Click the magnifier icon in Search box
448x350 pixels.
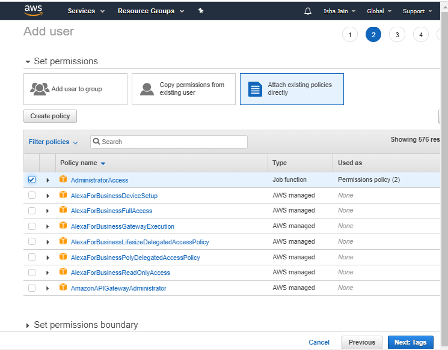[x=97, y=142]
